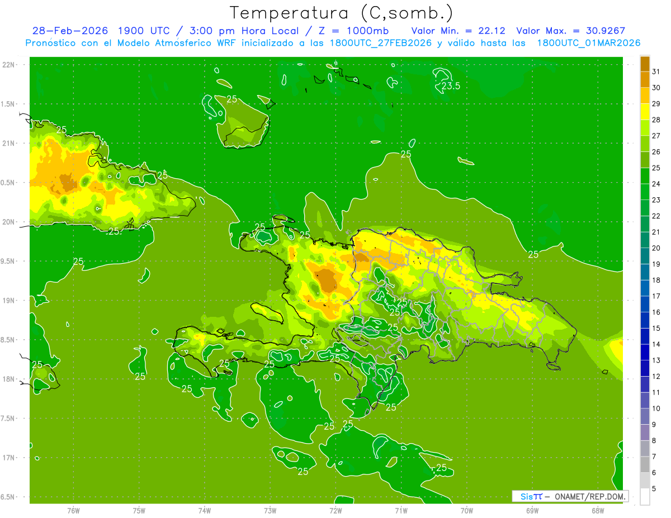Click the "Valor Max. = 30.9267" value
The height and width of the screenshot is (518, 671).
point(571,31)
